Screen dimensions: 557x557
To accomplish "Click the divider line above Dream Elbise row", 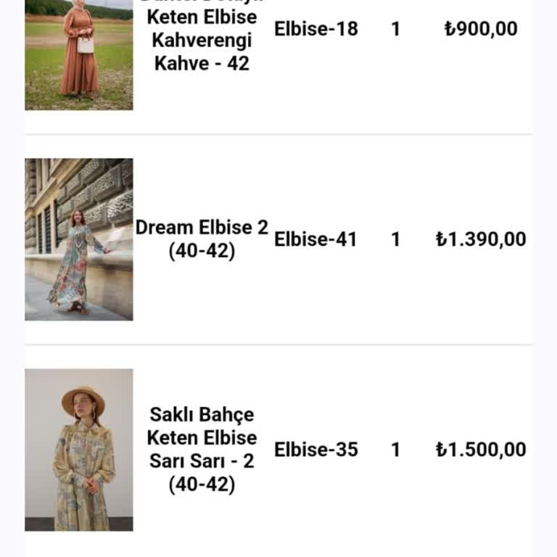I will pos(278,134).
